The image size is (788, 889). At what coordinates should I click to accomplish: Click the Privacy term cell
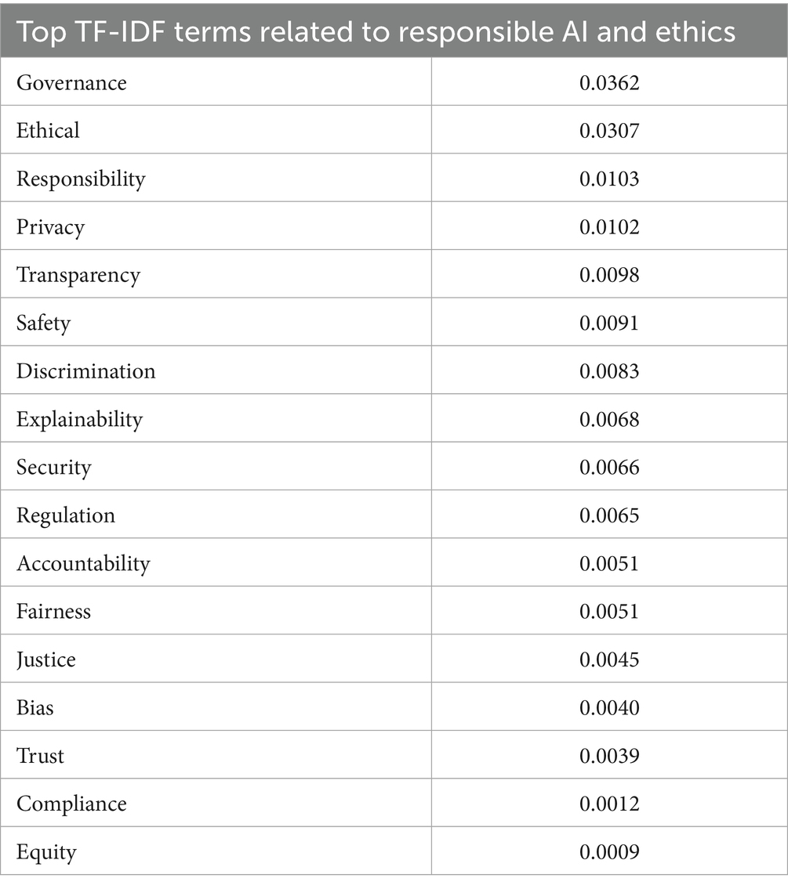pos(50,227)
